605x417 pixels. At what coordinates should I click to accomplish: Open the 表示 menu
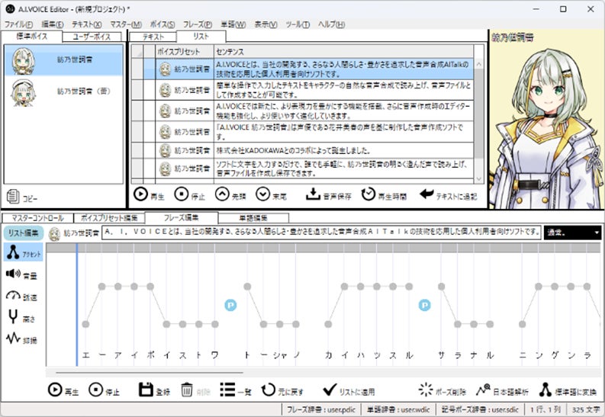click(265, 24)
